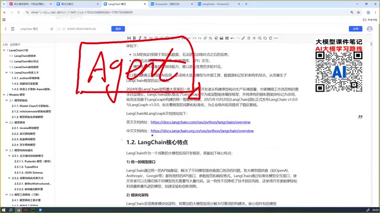380x213 pixels.
Task: Collapse outline section 2.1 chevron
Action: (x=7, y=100)
